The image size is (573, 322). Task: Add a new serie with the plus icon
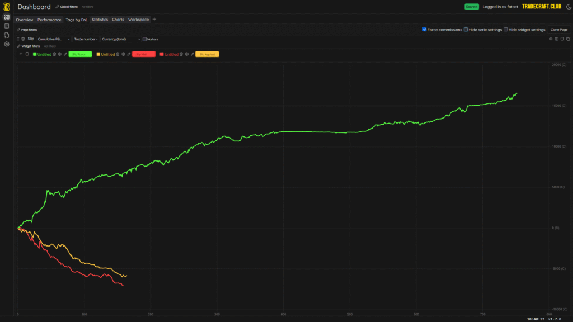[x=21, y=54]
